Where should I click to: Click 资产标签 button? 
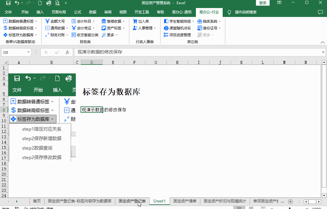(x=113, y=28)
